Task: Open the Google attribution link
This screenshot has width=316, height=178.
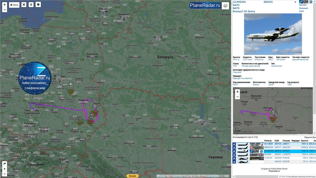Action: tap(177, 176)
